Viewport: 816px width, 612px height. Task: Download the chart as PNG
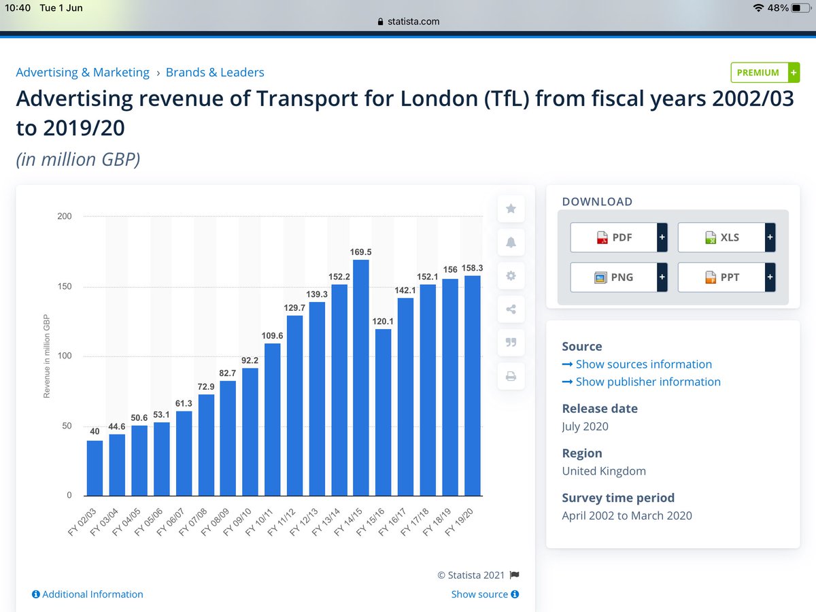615,277
